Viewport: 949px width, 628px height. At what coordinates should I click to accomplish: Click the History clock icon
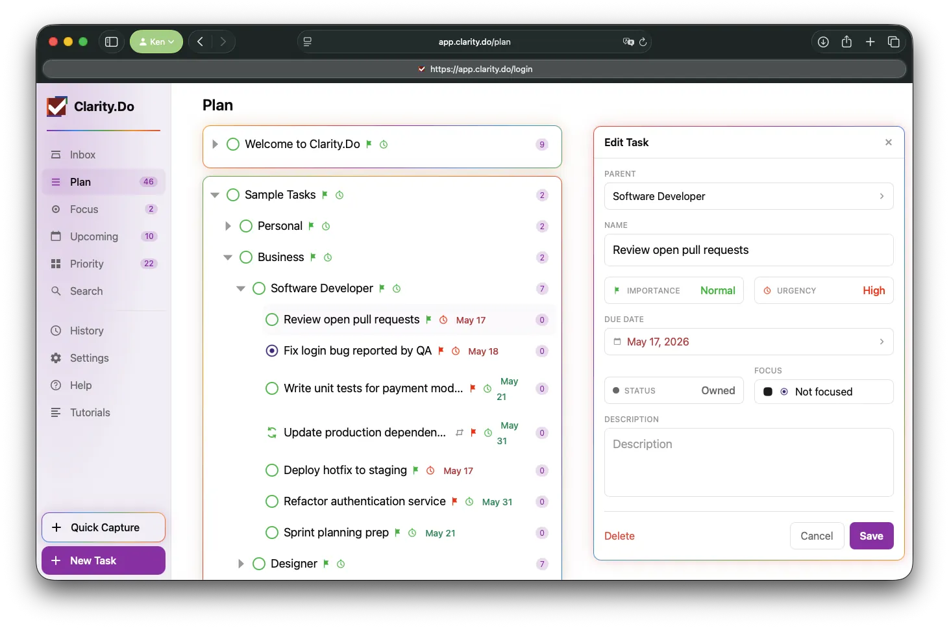pyautogui.click(x=56, y=331)
